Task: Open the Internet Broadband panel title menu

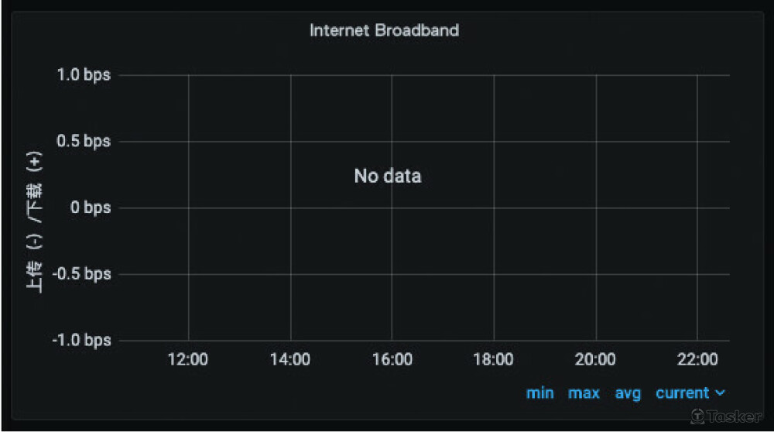Action: pyautogui.click(x=384, y=30)
